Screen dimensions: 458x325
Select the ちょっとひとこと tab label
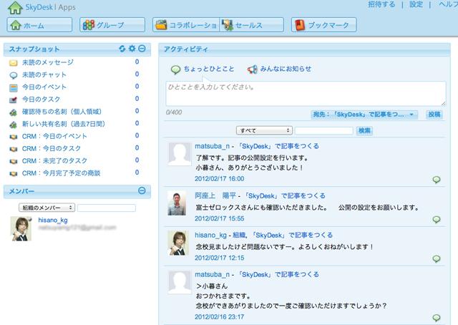tap(209, 69)
